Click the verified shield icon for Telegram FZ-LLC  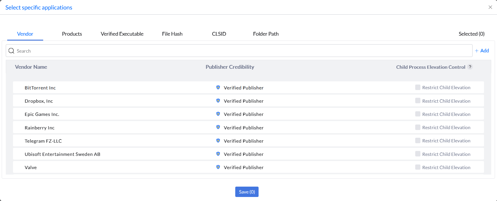pyautogui.click(x=218, y=141)
